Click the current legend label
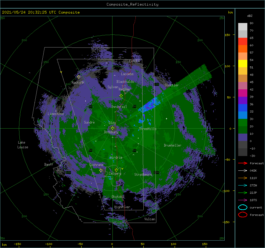The height and width of the screenshot is (248, 265). tap(256, 207)
